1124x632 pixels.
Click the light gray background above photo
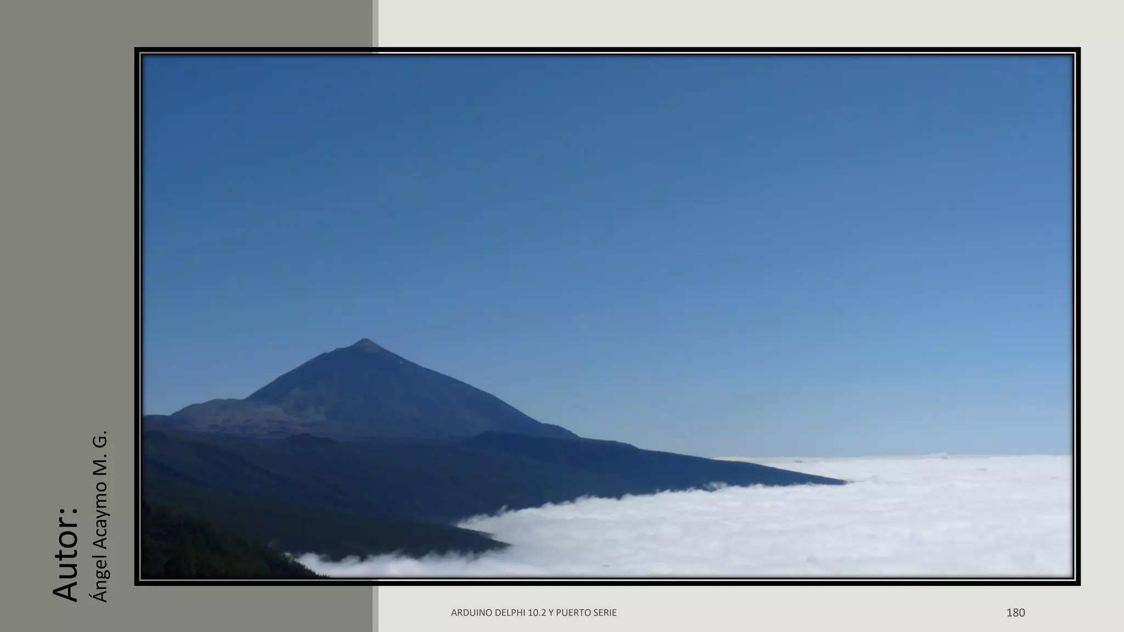click(x=713, y=23)
